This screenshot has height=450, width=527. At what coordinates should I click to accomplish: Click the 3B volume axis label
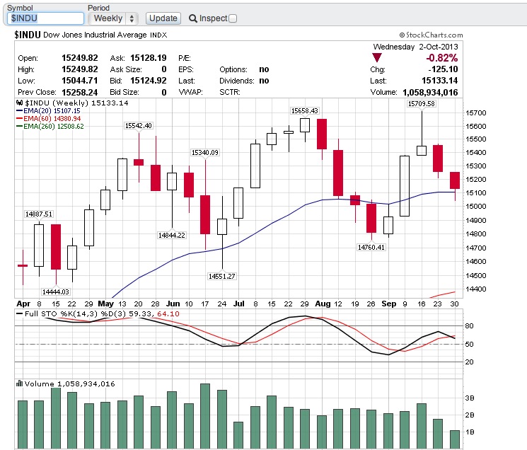pos(470,398)
